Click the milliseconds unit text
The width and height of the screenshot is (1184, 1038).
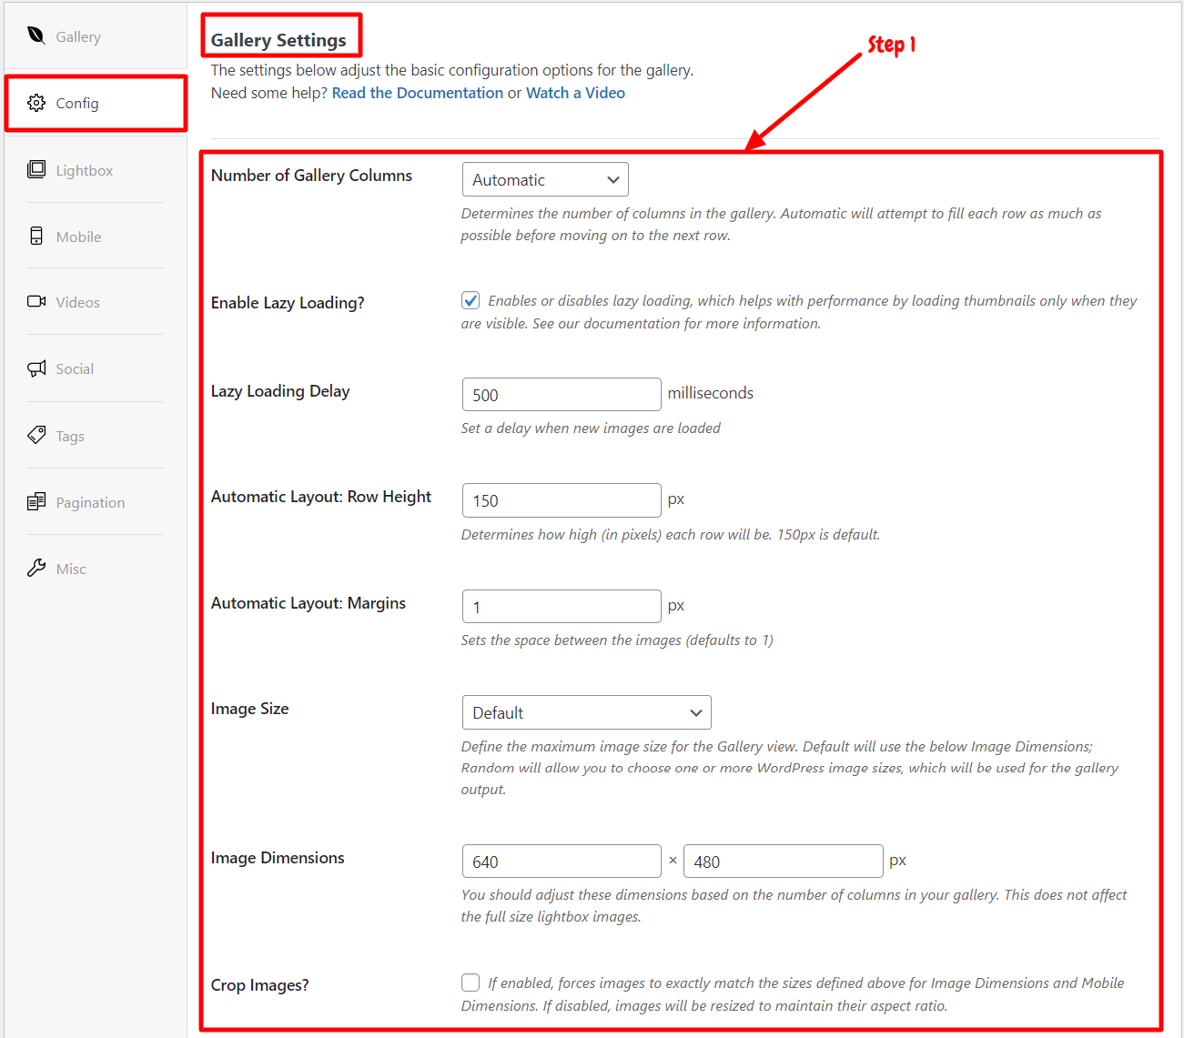711,393
